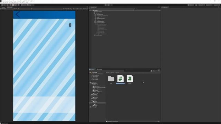Toggle hidden packages visibility in Project
The width and height of the screenshot is (221, 124).
[x=159, y=71]
